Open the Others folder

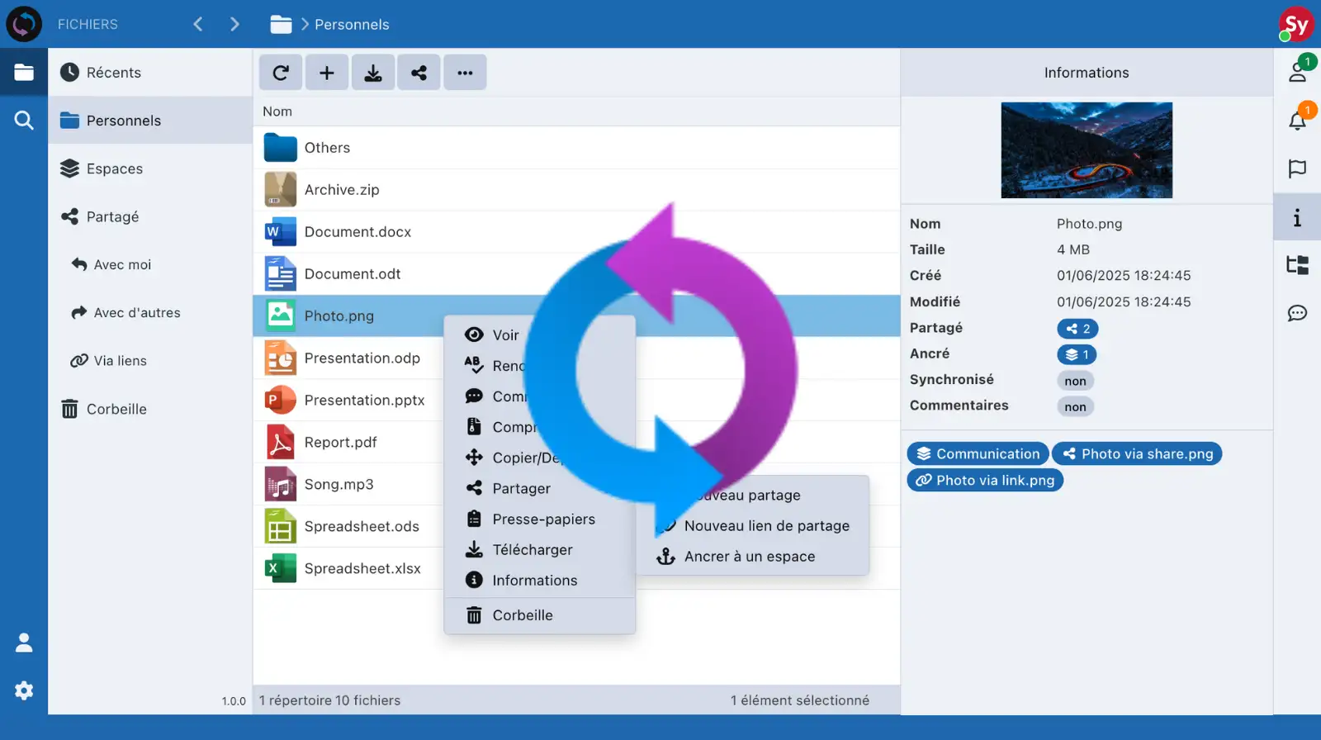(x=576, y=147)
